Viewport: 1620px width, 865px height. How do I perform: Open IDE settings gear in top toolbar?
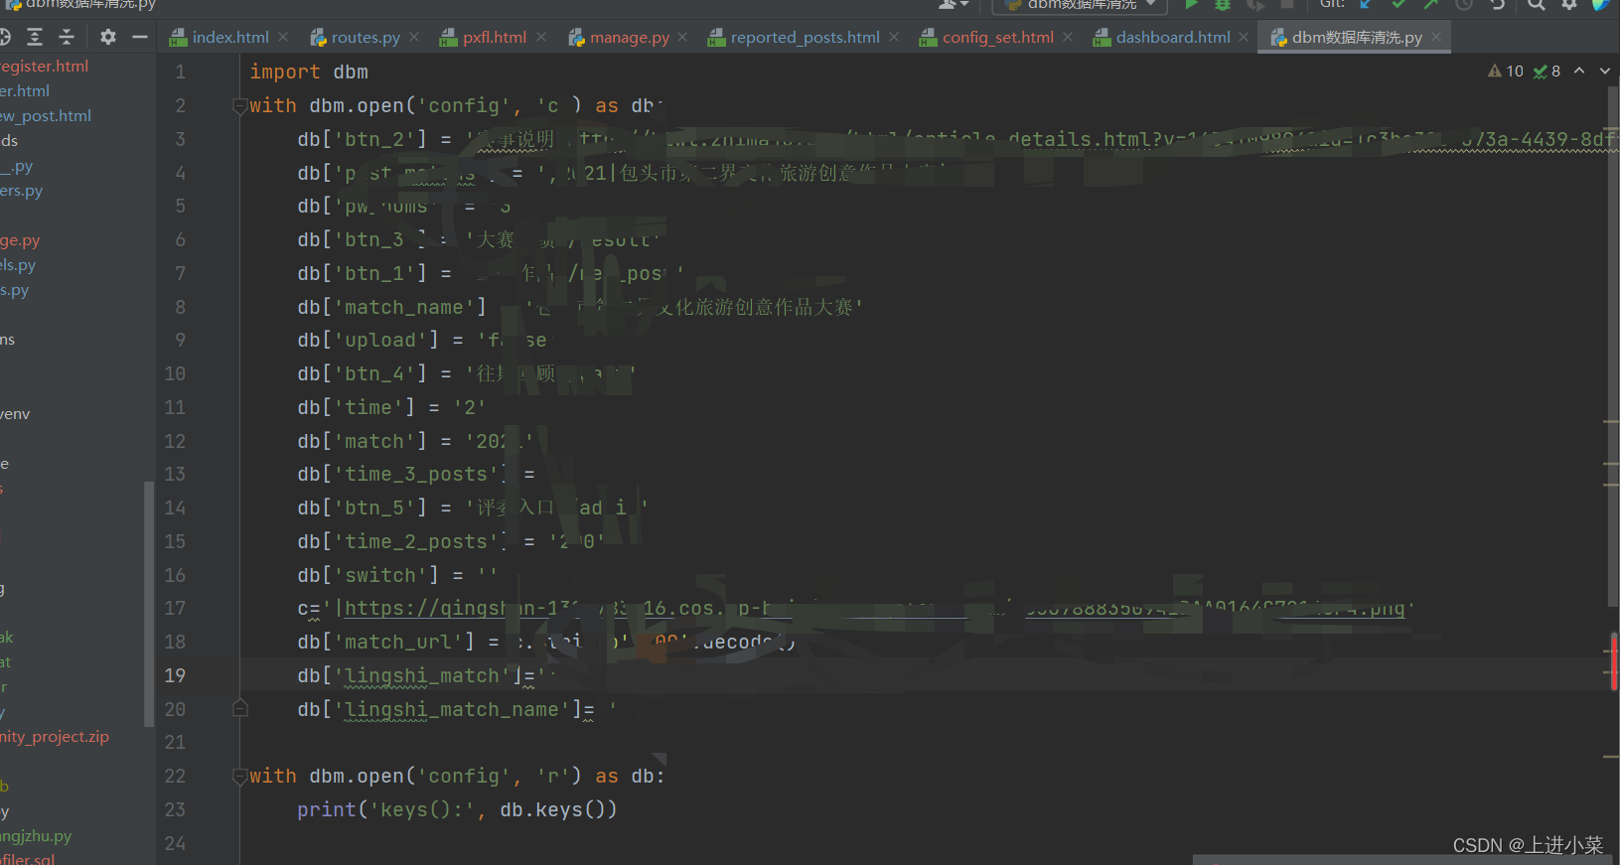tap(1569, 4)
